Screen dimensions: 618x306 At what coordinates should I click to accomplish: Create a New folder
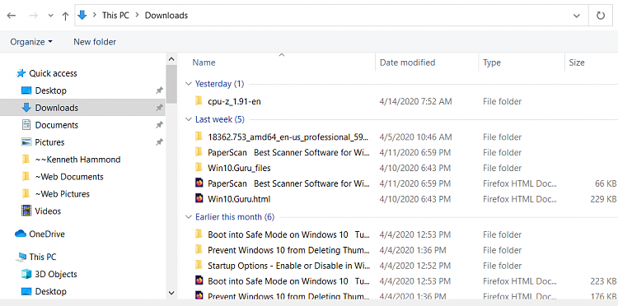pos(95,42)
